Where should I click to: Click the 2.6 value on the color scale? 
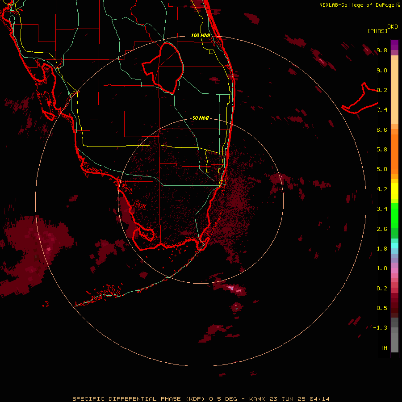coord(382,229)
